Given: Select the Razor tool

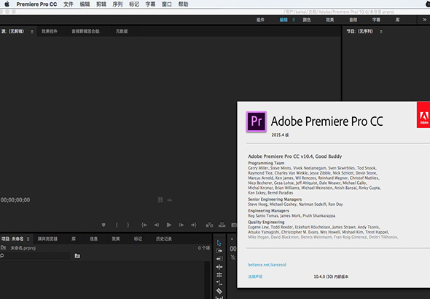Looking at the screenshot, I should click(219, 291).
